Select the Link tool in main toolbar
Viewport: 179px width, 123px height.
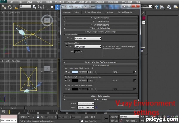(4, 7)
